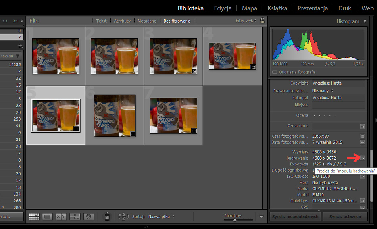The width and height of the screenshot is (377, 229).
Task: Switch to Loupe view
Action: pyautogui.click(x=48, y=217)
